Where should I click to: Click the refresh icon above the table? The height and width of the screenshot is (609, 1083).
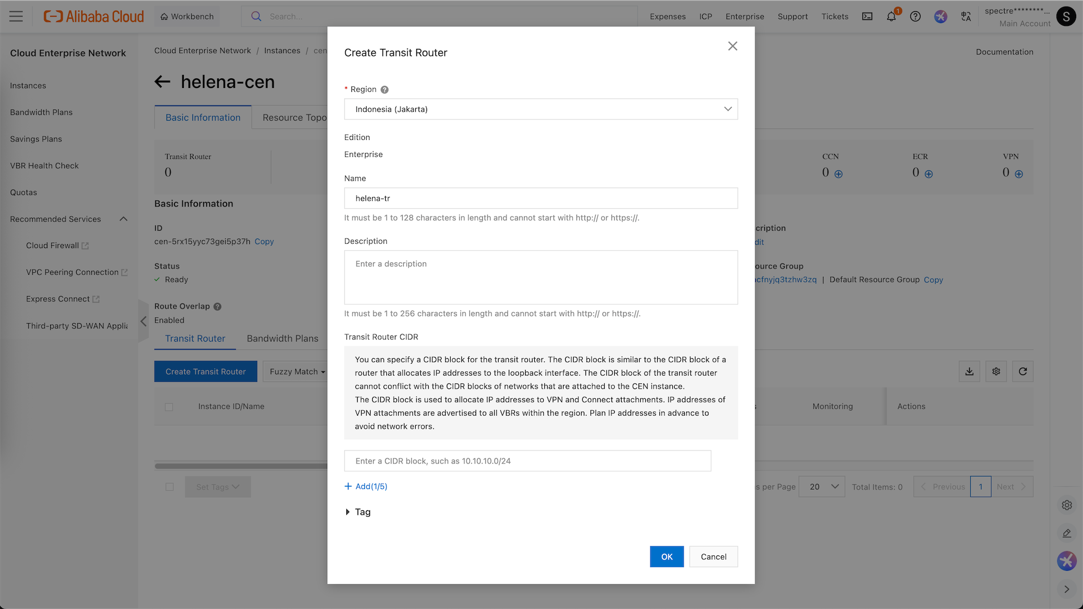click(x=1023, y=372)
